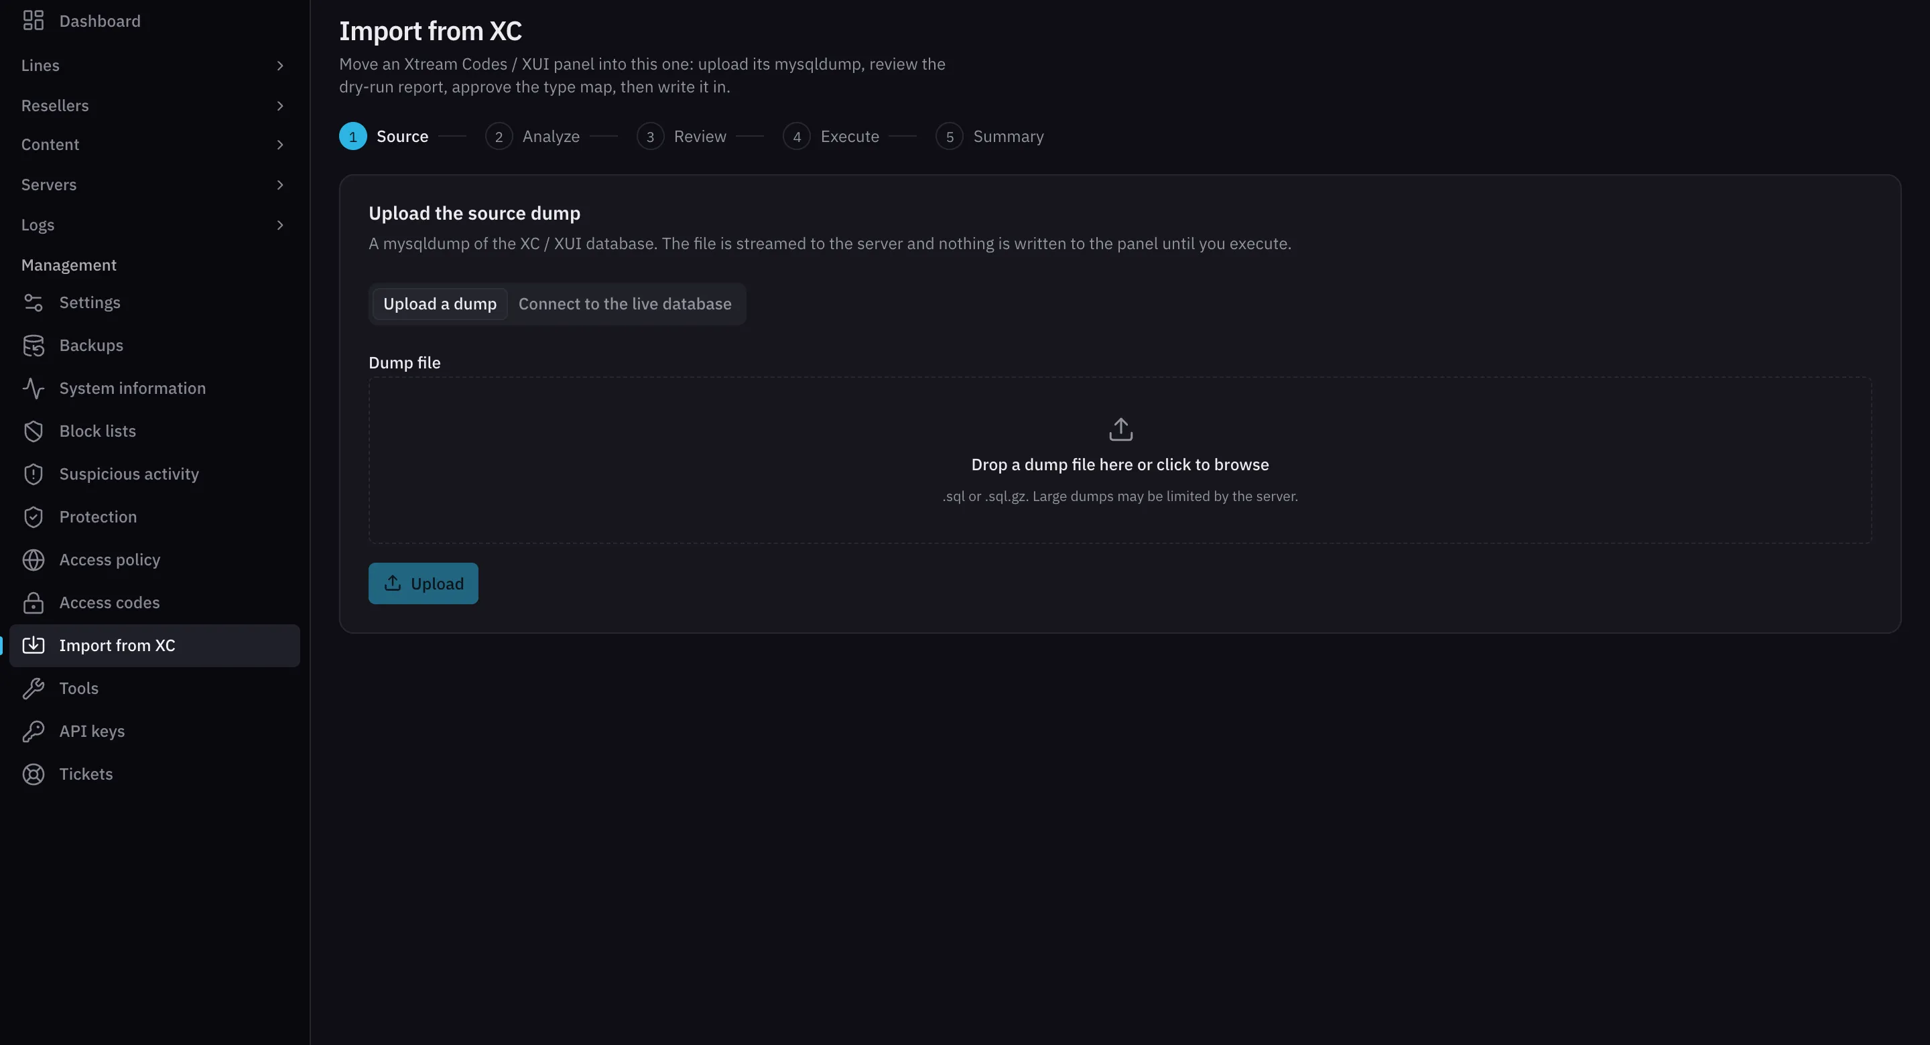Viewport: 1930px width, 1045px height.
Task: Click the Import from XC download icon
Action: click(33, 646)
